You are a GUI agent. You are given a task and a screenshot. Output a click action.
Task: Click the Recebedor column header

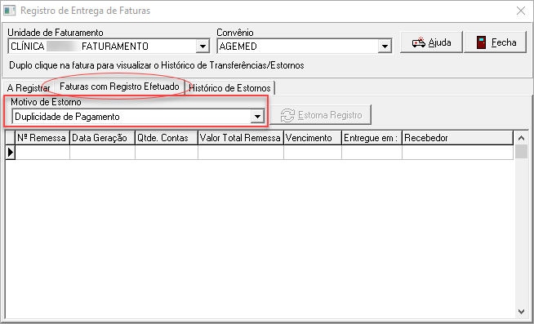coord(457,138)
